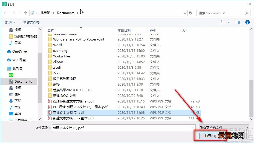
Task: Click the WPS PDF title bar icon
Action: click(4, 4)
